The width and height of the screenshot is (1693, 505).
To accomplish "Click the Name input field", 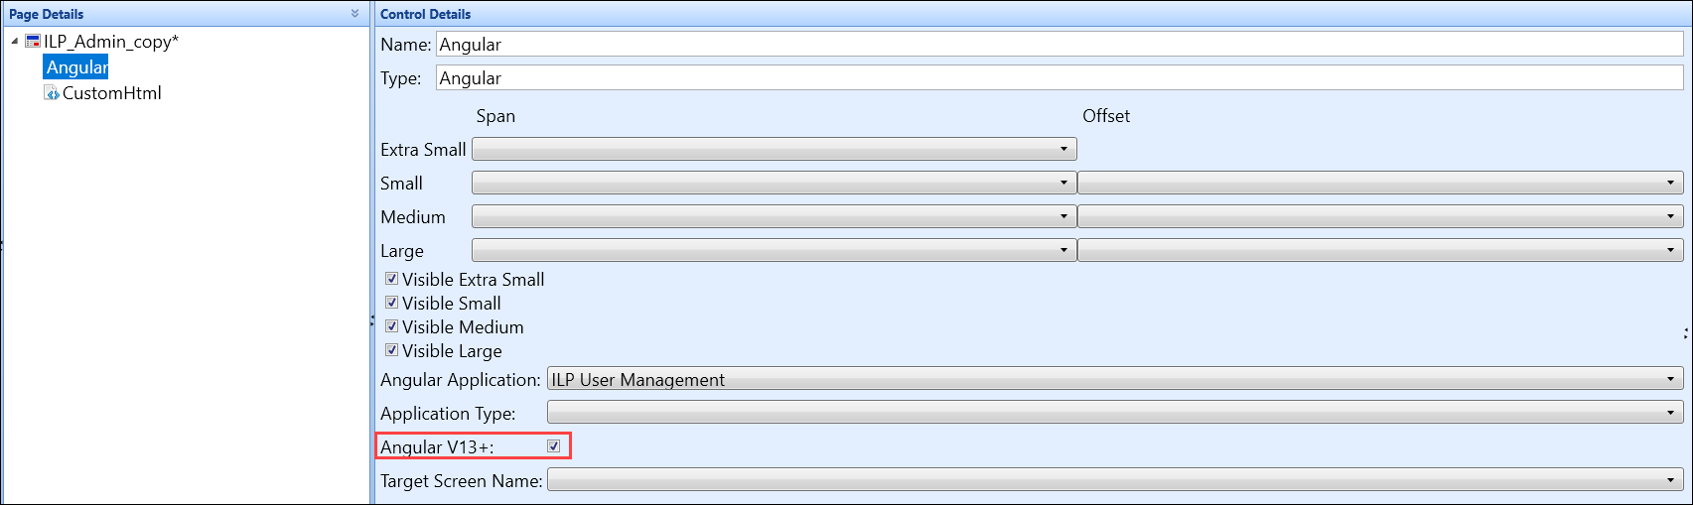I will pyautogui.click(x=1059, y=44).
